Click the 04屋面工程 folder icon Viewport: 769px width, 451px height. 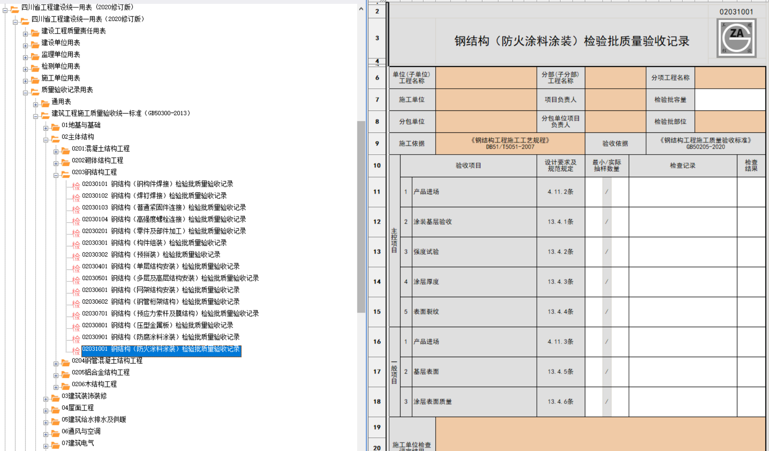[x=55, y=409]
